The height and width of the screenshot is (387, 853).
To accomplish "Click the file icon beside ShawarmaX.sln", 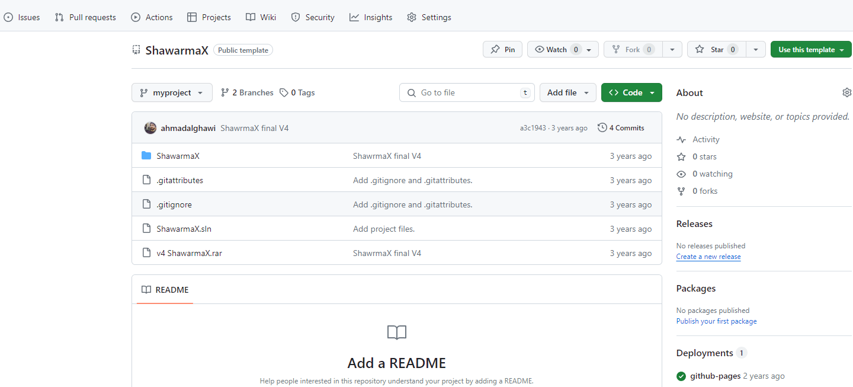I will [x=146, y=229].
